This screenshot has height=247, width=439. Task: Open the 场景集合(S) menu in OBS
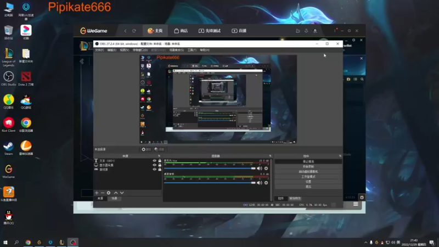(x=176, y=50)
